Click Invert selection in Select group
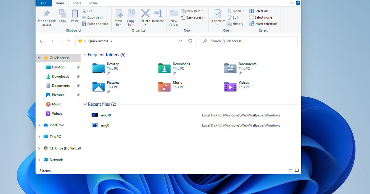The width and height of the screenshot is (370, 194). (x=263, y=24)
